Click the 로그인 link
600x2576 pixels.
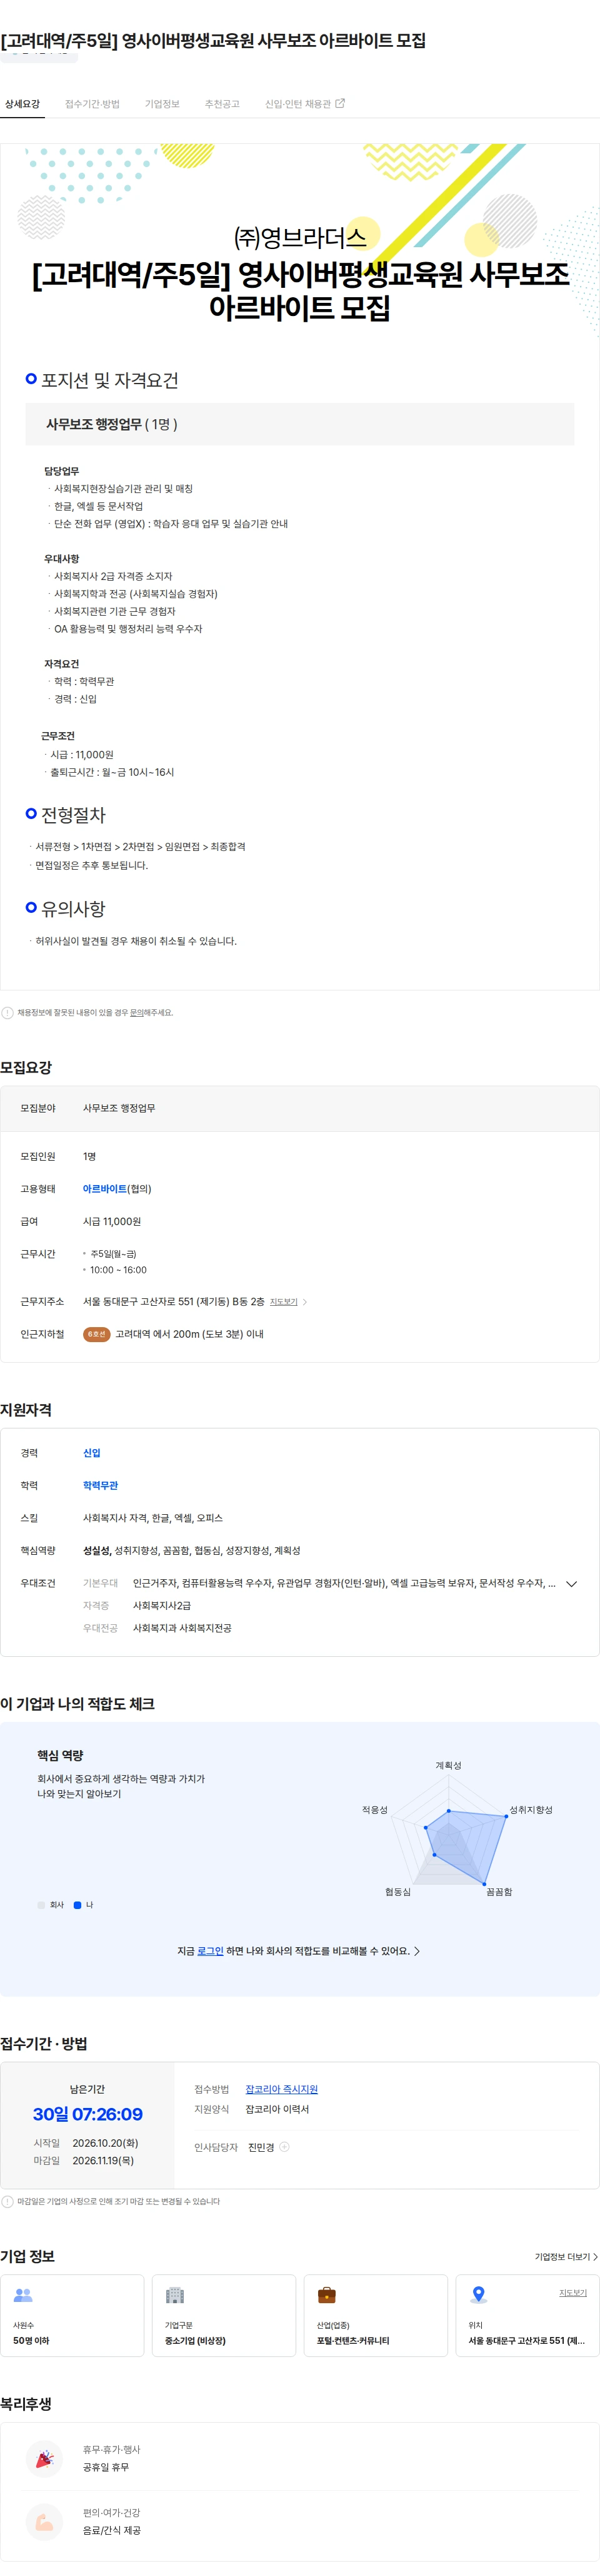[209, 1951]
